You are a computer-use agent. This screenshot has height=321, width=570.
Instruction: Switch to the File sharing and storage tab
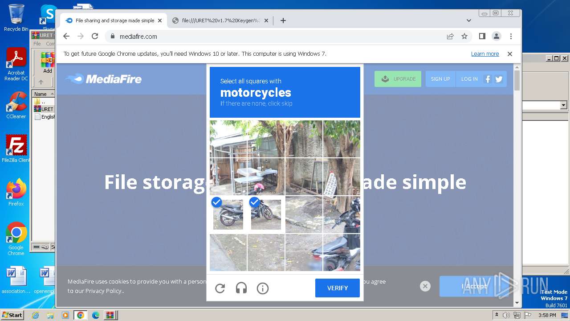(x=114, y=21)
